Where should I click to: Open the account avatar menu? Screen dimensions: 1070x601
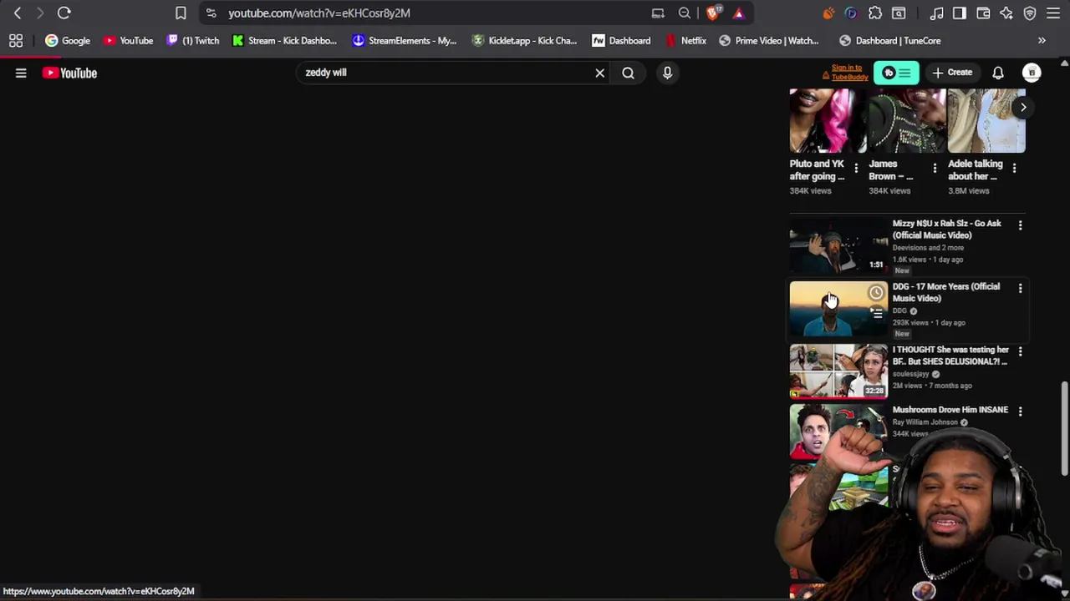1032,73
